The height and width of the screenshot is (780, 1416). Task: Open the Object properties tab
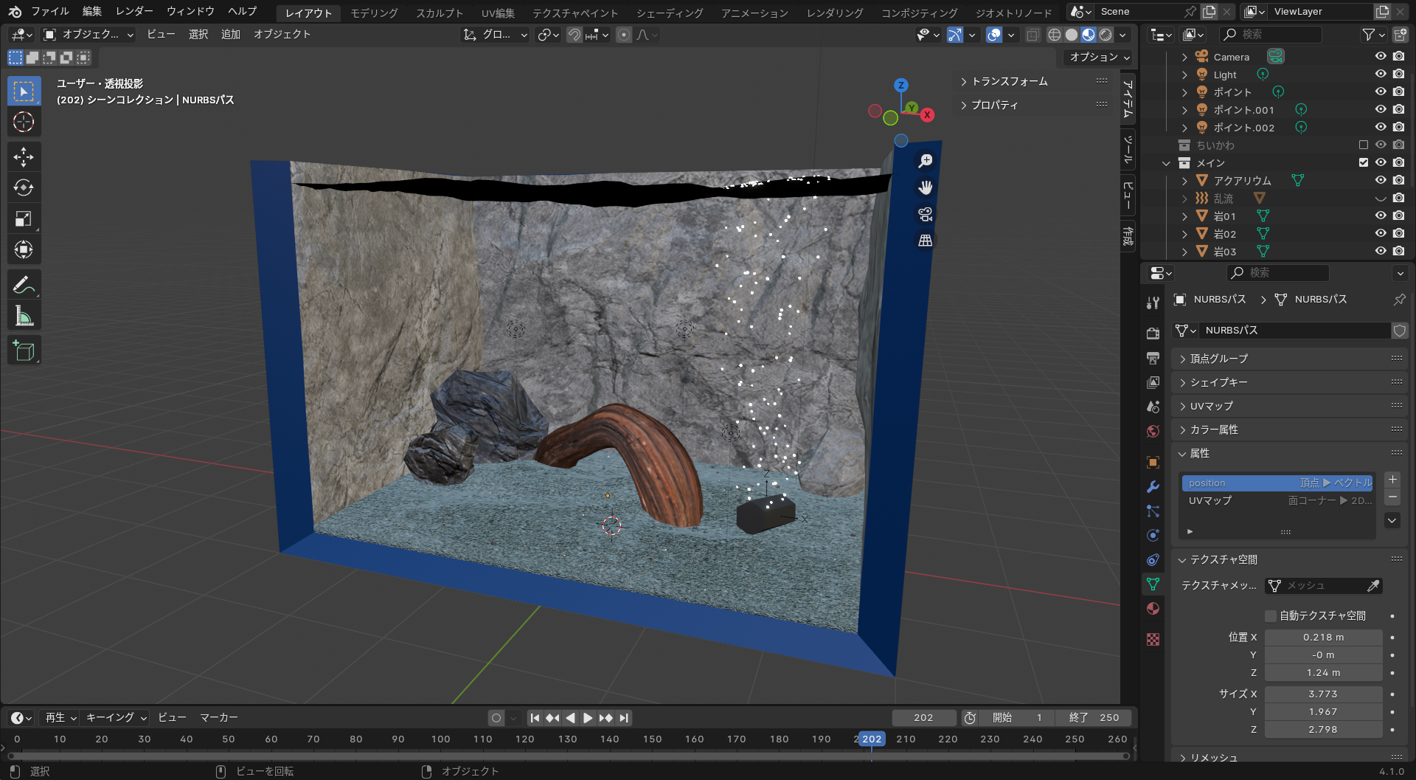point(1153,462)
